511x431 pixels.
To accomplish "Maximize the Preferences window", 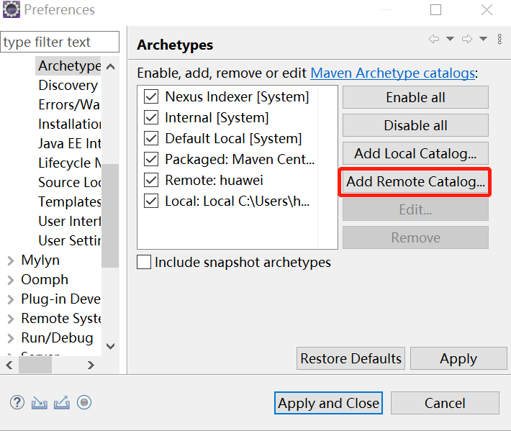I will 435,9.
